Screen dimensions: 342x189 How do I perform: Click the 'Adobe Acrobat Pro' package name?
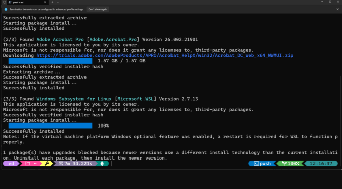point(60,40)
